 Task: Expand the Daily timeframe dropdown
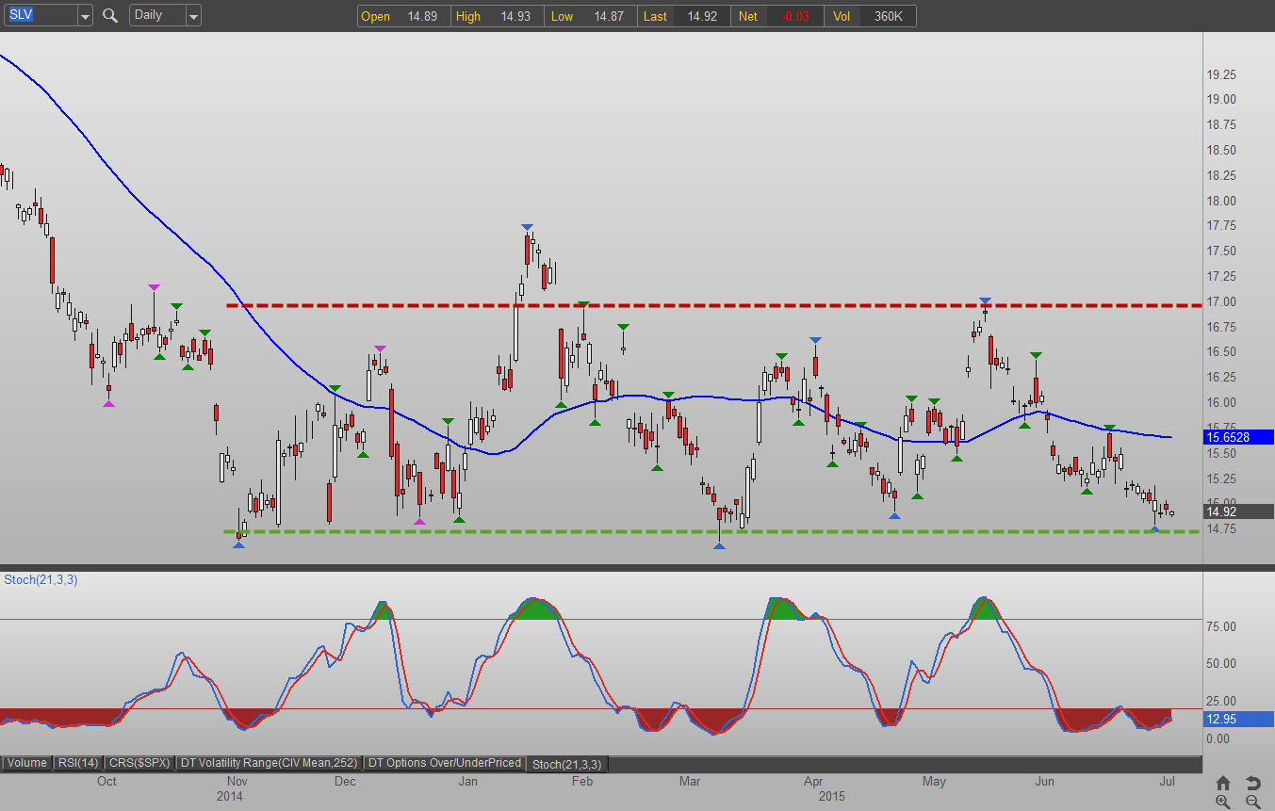pyautogui.click(x=193, y=16)
